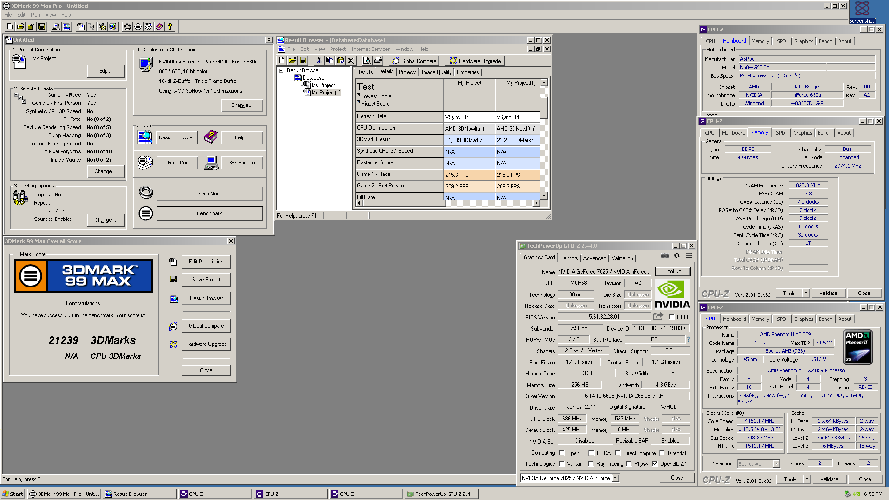Viewport: 889px width, 500px height.
Task: Open Bench tab in CPU-Z CPU window
Action: coord(825,319)
